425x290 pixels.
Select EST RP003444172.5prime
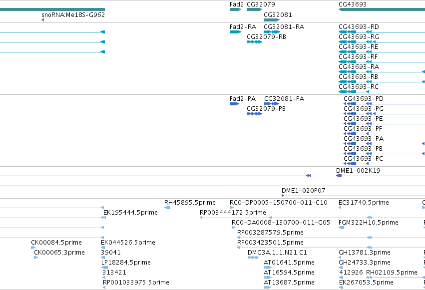click(x=233, y=213)
